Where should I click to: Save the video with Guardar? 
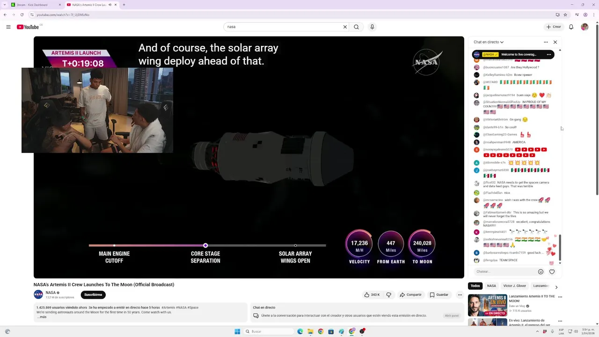[x=439, y=295]
